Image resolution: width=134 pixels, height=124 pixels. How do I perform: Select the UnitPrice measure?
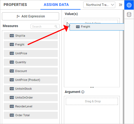pyautogui.click(x=31, y=53)
